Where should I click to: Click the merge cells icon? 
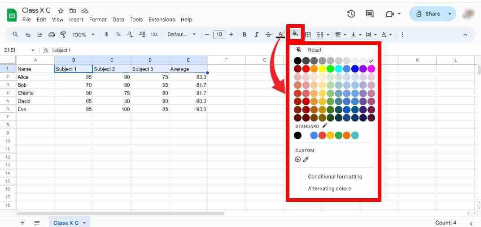click(320, 35)
